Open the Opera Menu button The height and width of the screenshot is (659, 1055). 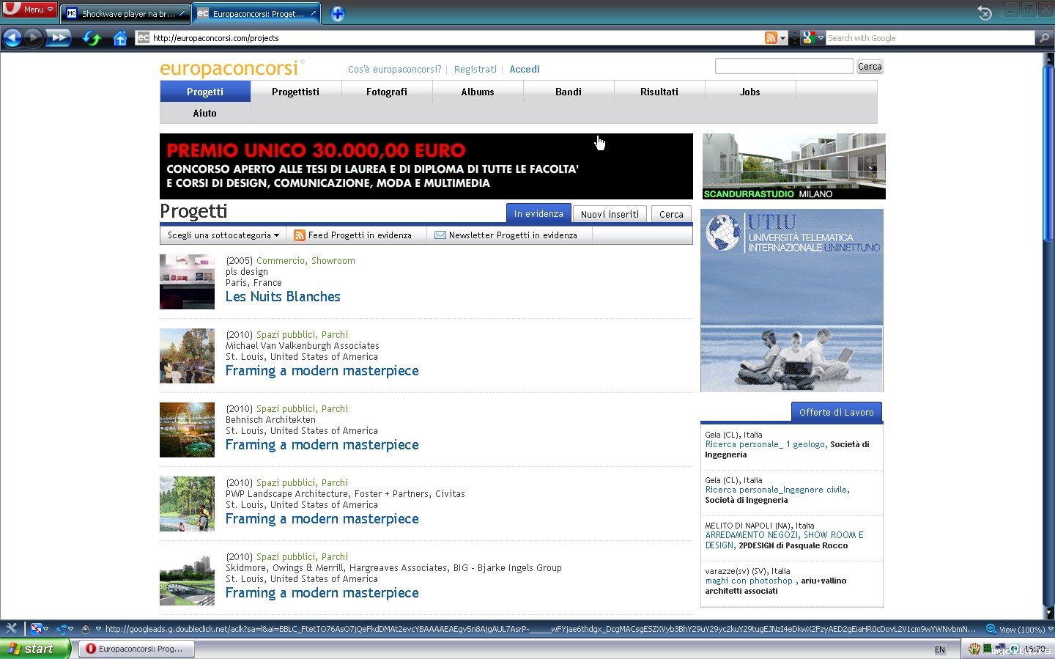[29, 10]
